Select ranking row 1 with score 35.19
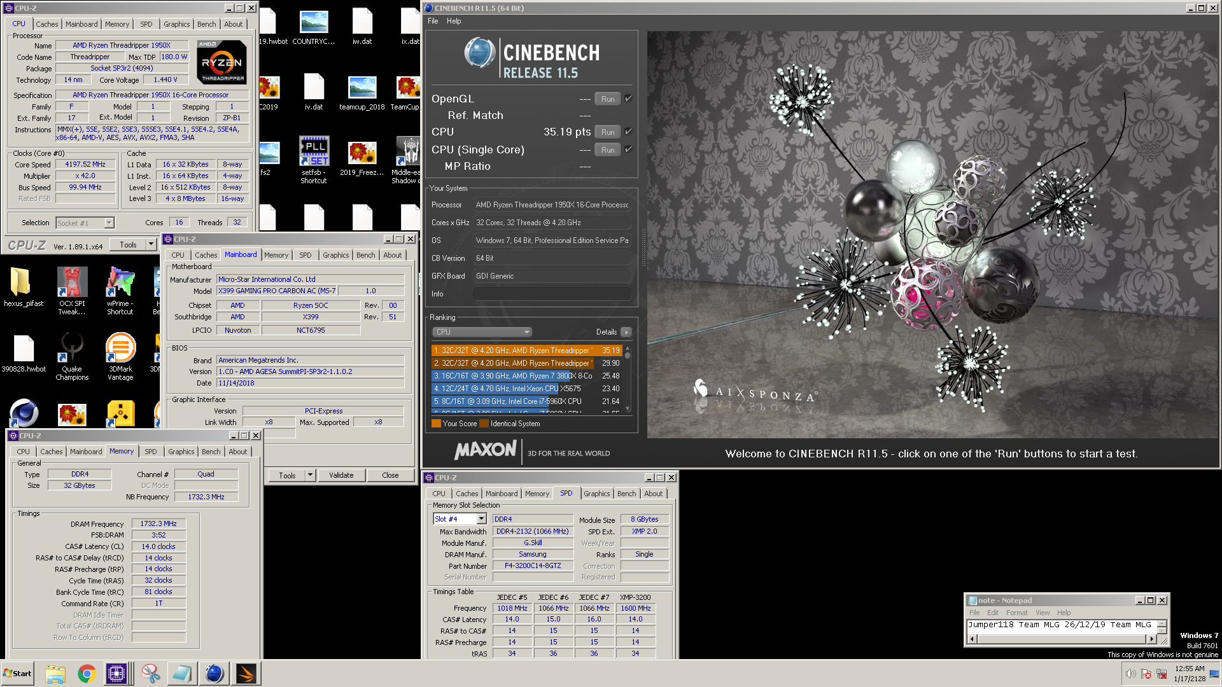 [526, 350]
